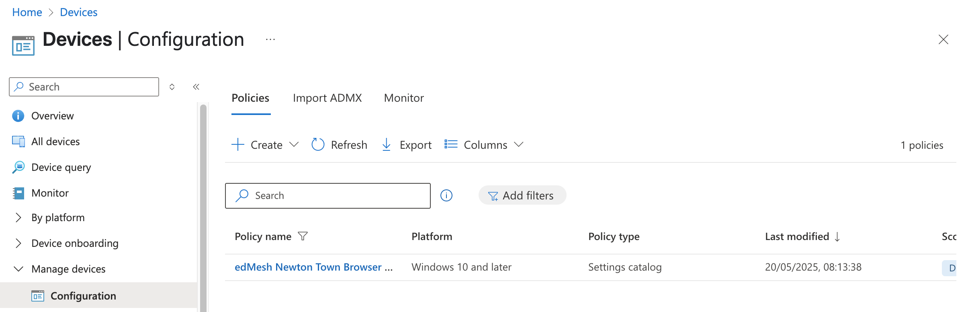Click the Settings catalog cell

(625, 267)
